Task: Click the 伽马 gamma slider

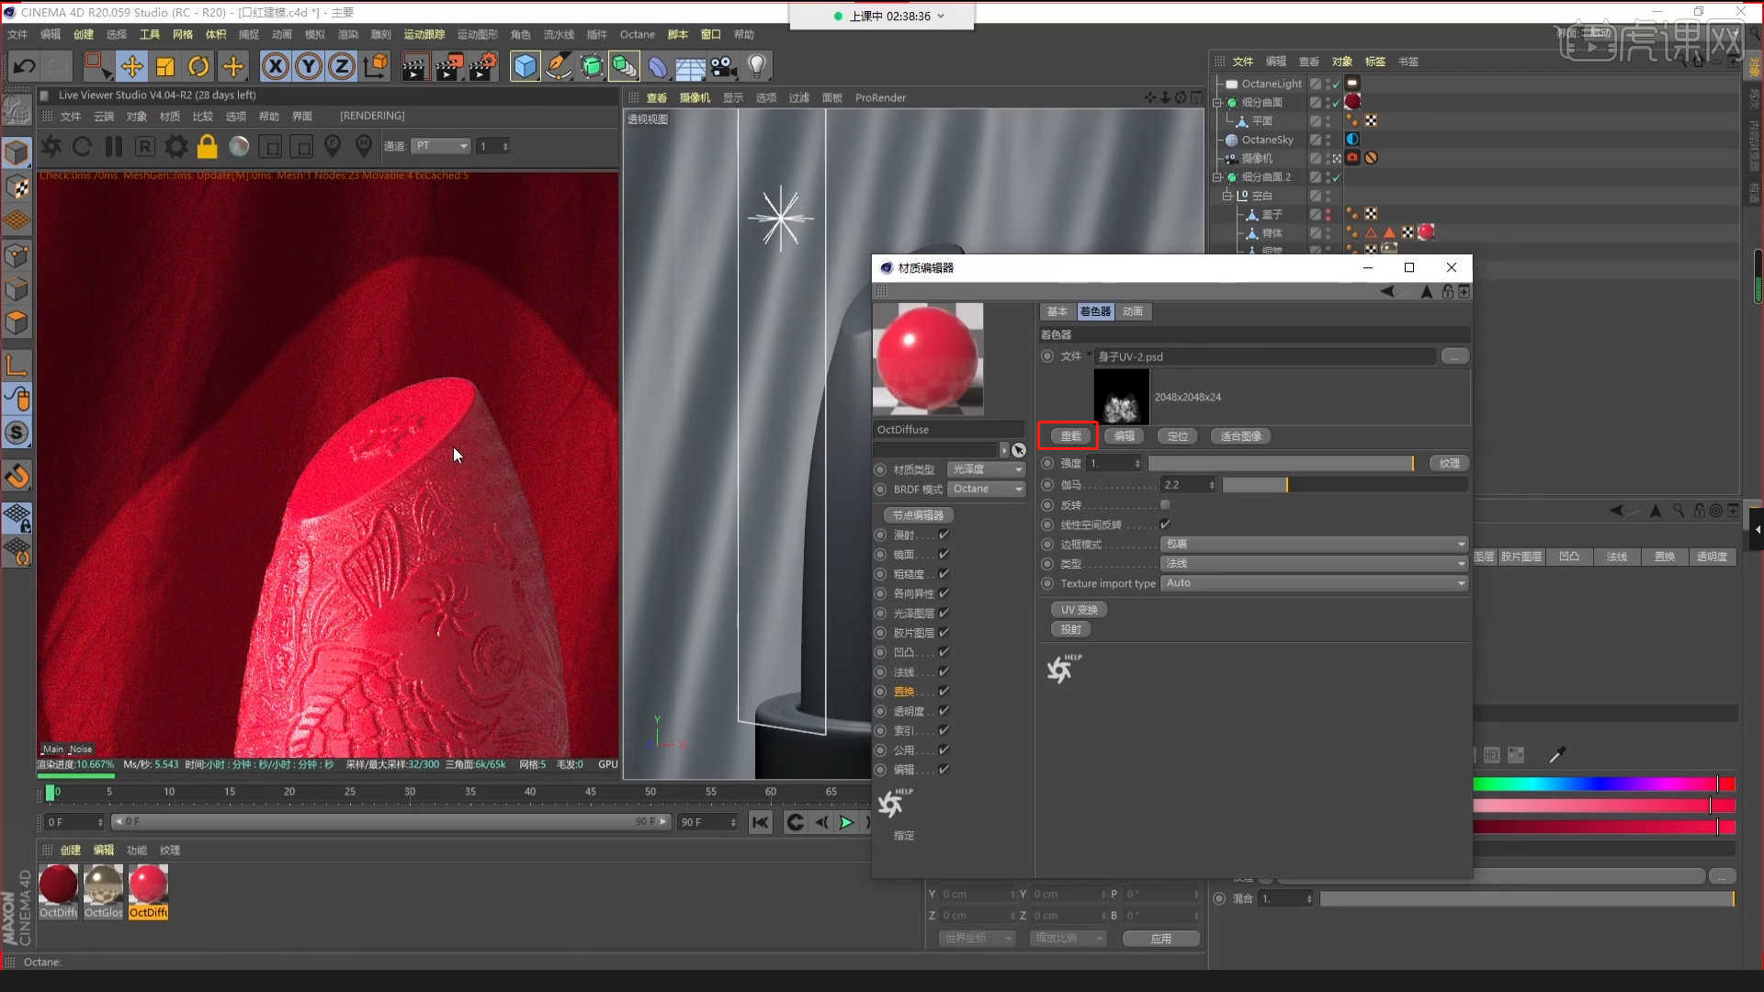Action: (1344, 484)
